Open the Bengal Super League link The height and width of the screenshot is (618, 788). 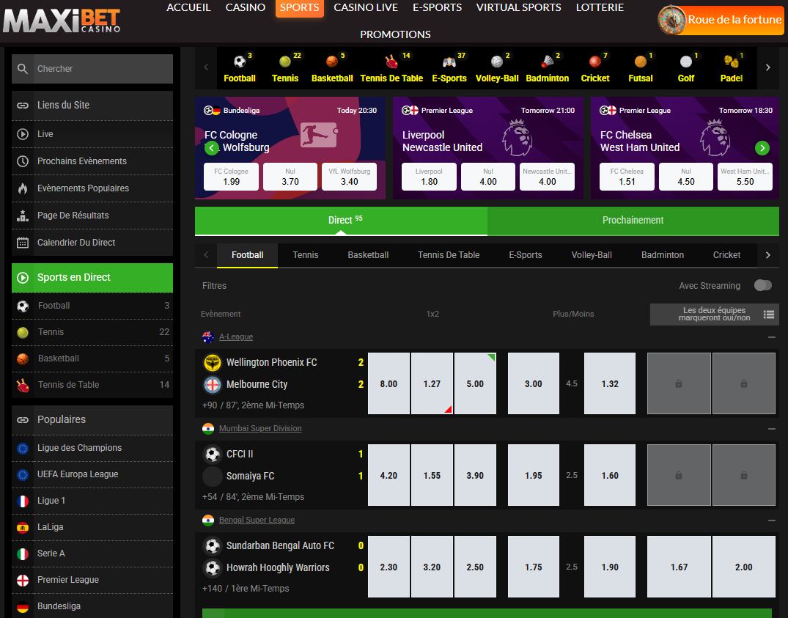(x=257, y=520)
